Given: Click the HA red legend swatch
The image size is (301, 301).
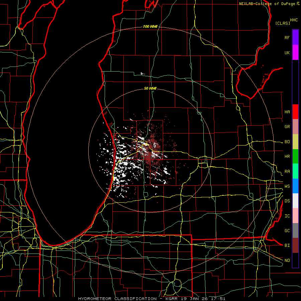Looking at the screenshot, I should pos(295,112).
